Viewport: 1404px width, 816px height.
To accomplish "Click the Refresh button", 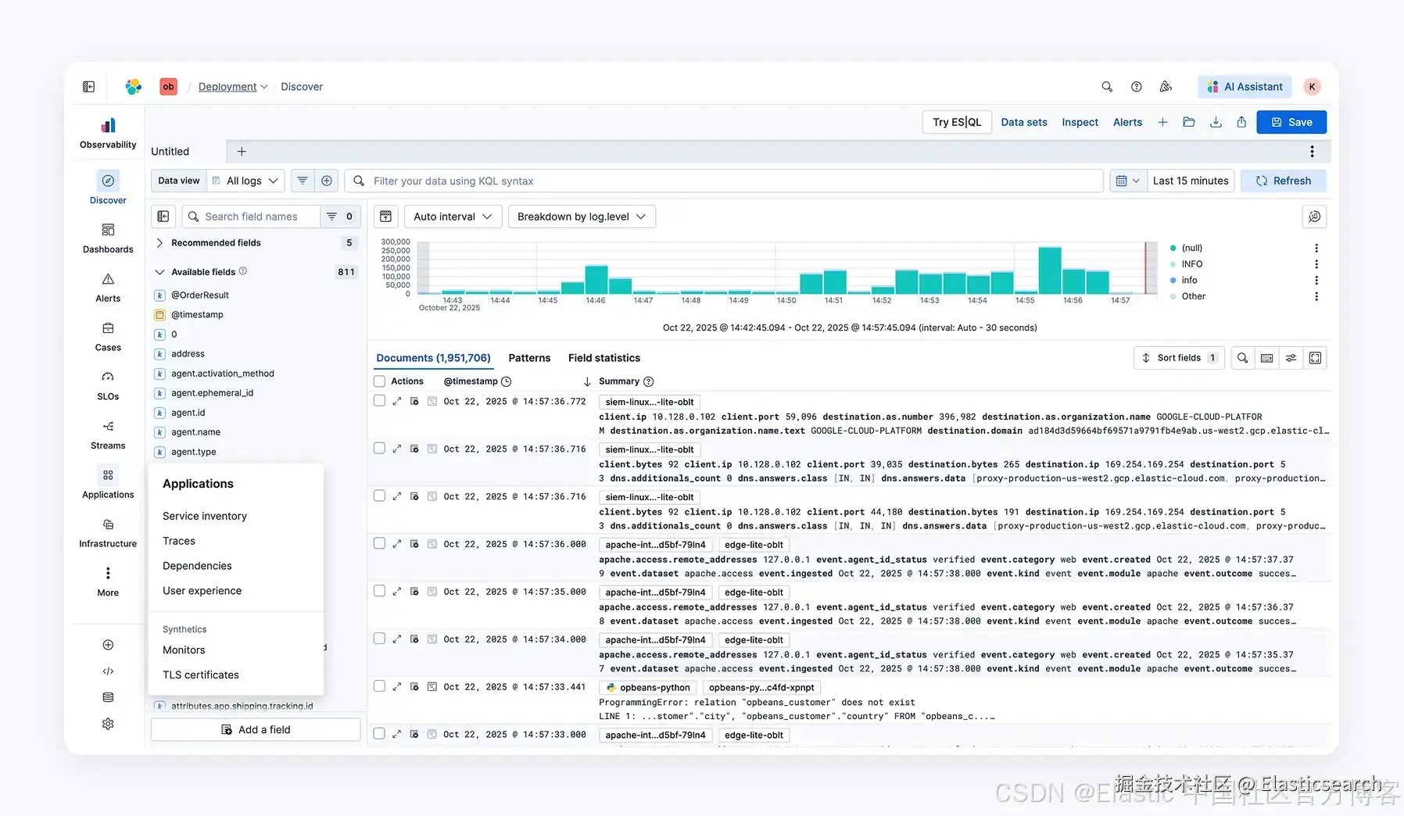I will [1284, 181].
